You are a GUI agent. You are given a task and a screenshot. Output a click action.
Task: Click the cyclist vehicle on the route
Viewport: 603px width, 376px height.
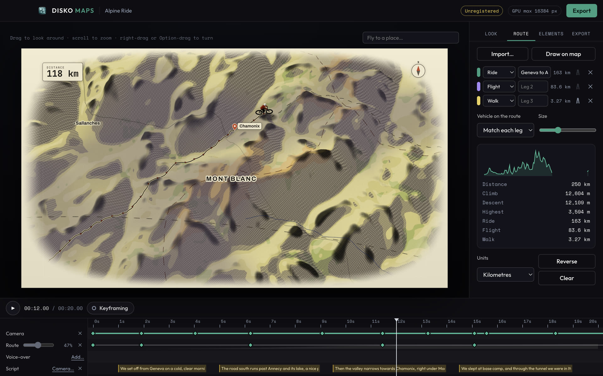(264, 109)
